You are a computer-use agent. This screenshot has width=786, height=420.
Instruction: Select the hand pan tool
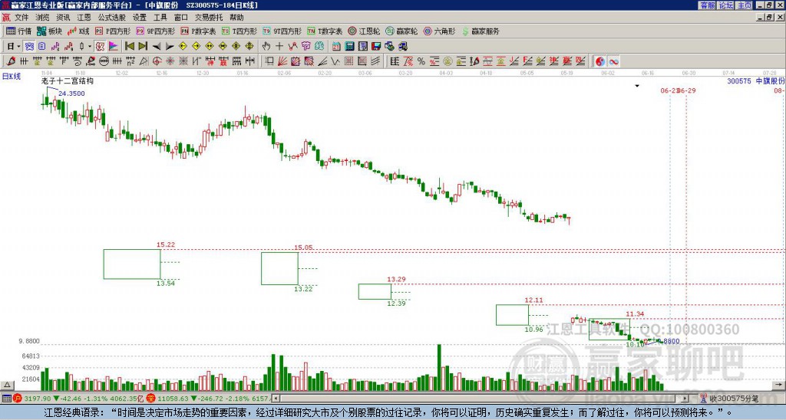tap(266, 47)
